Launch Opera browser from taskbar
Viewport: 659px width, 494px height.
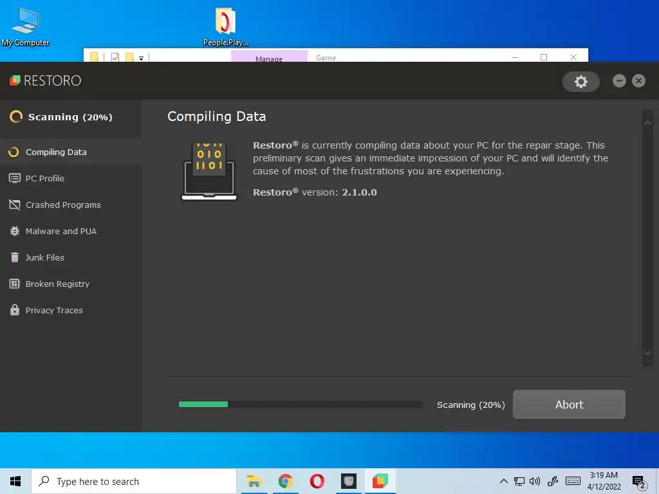click(x=317, y=481)
